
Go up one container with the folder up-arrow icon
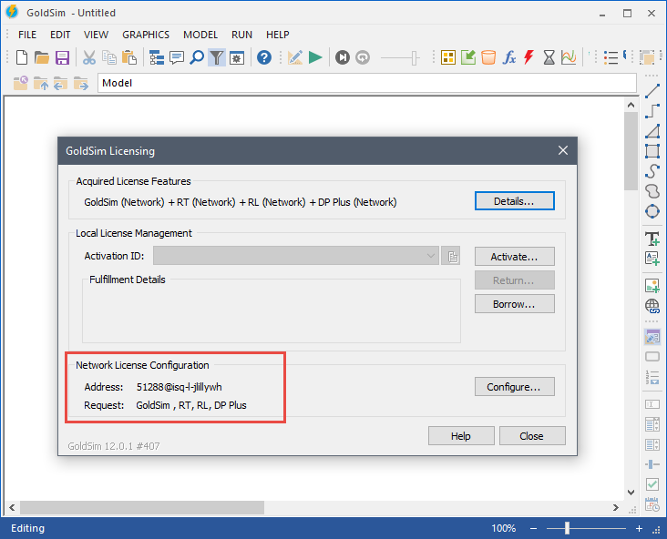(40, 83)
